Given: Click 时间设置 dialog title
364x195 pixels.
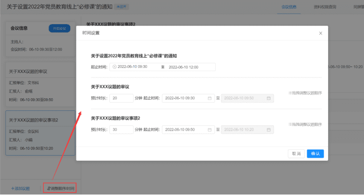Looking at the screenshot, I should (91, 33).
